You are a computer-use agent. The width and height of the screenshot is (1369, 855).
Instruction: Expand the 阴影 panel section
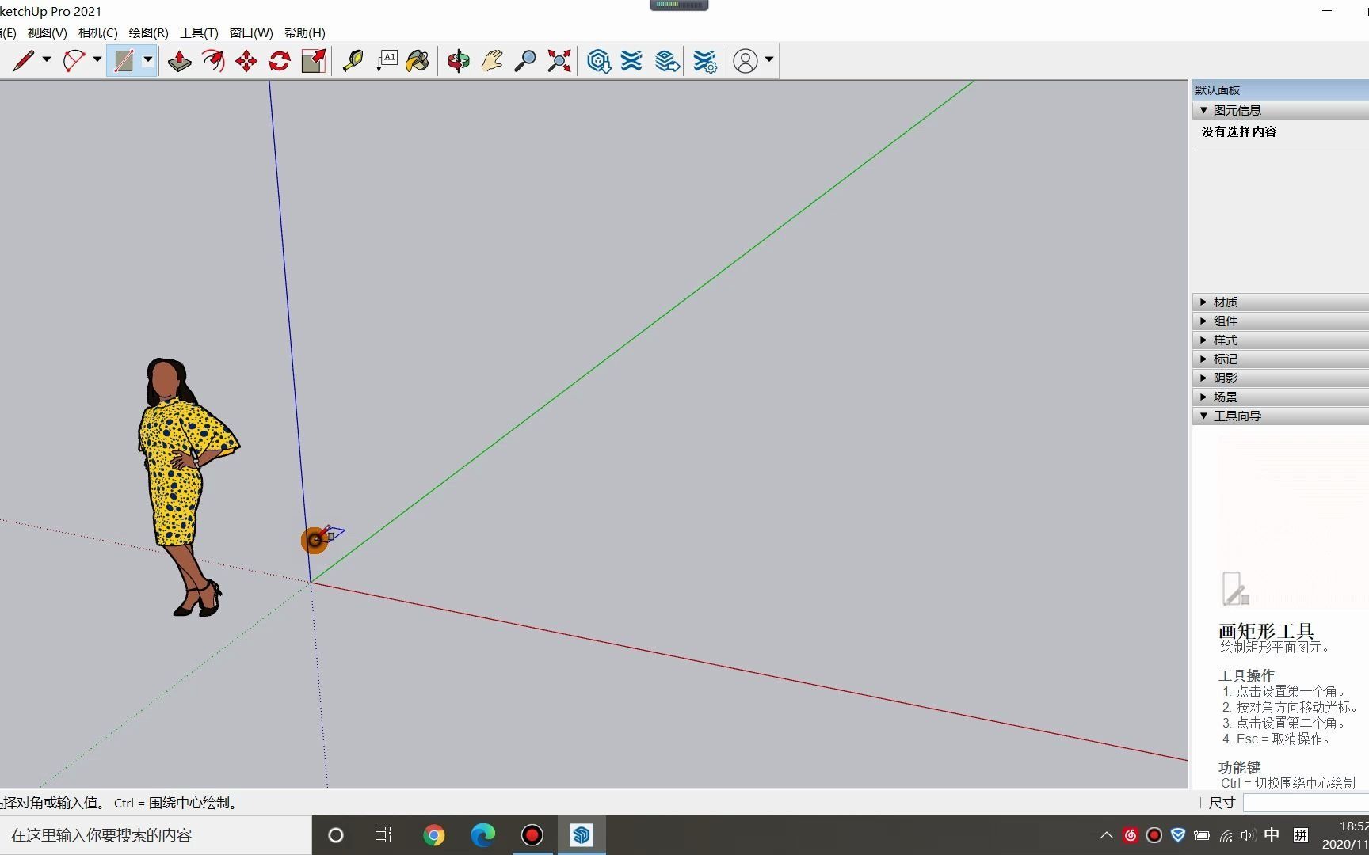click(1225, 378)
